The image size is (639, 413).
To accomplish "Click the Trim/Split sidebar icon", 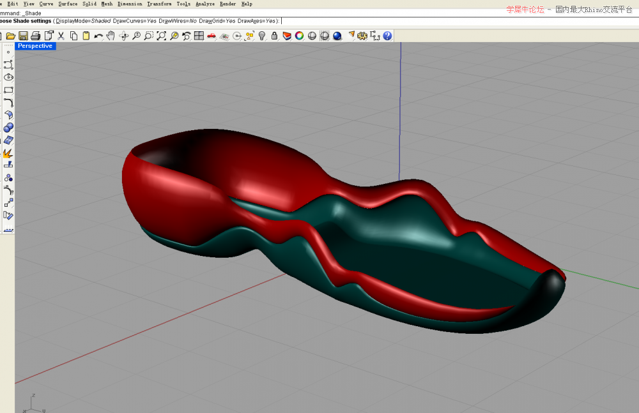I will pos(8,165).
